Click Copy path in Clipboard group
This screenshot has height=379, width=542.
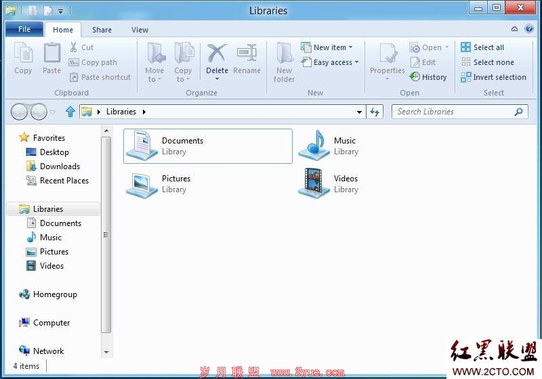(x=93, y=62)
